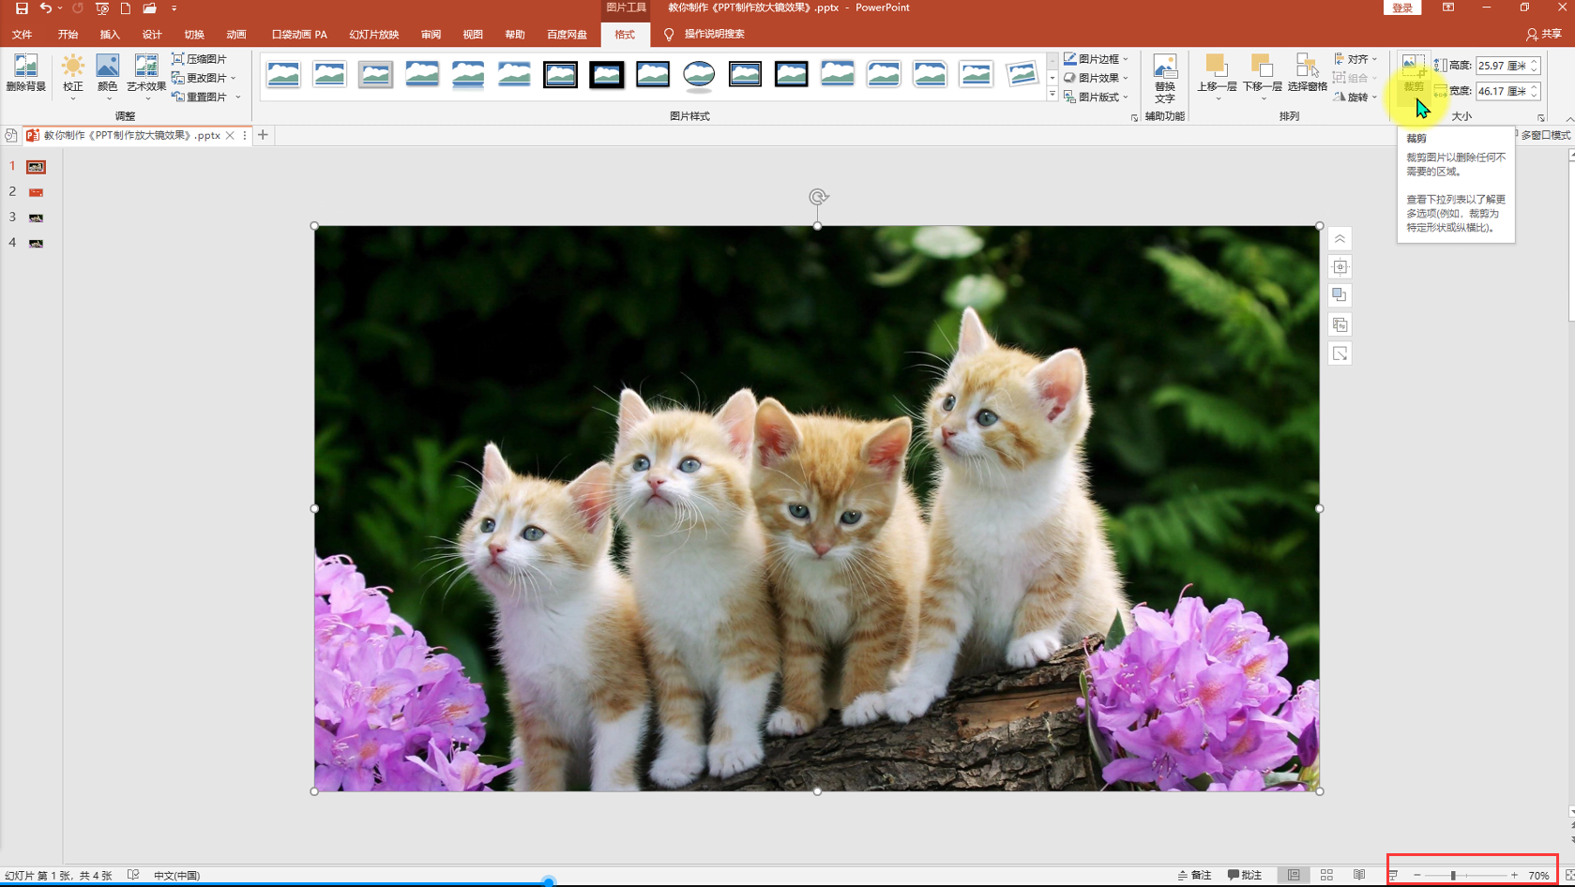
Task: Open Artistic Effects (艺术效果)
Action: tap(146, 77)
